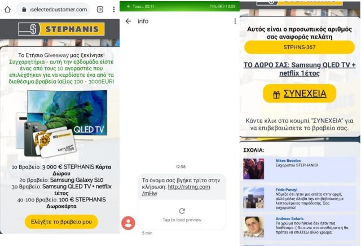Click the reload preview icon
Screen dimensions: 361x246
tap(182, 211)
